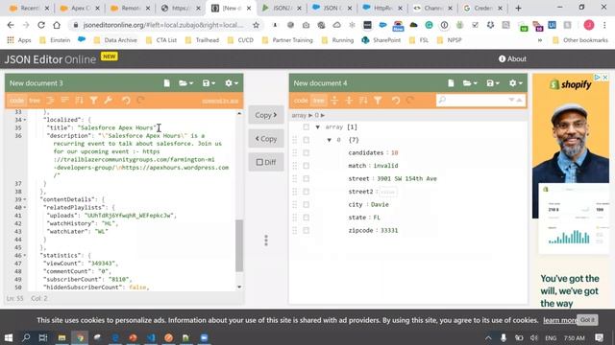This screenshot has height=345, width=615.
Task: Collapse the array [1] node
Action: pos(318,126)
